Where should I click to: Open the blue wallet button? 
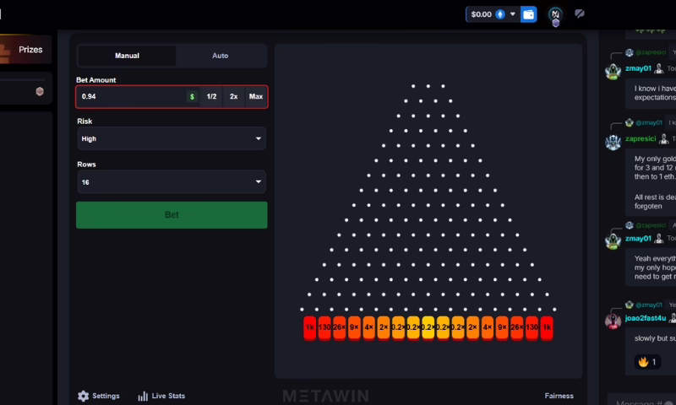tap(529, 14)
